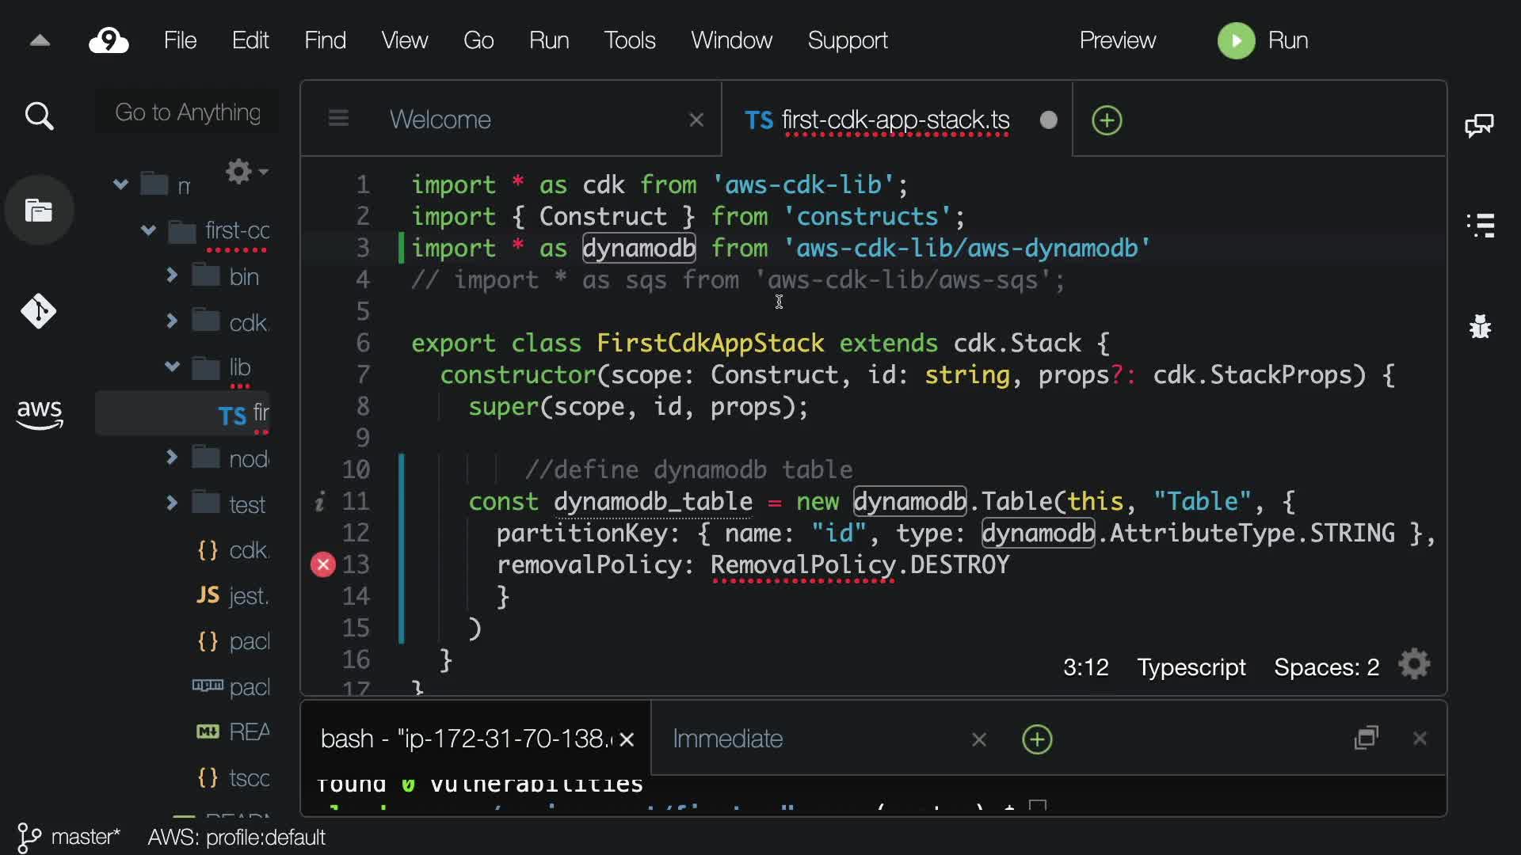
Task: Open the search magnifier in left sidebar
Action: (39, 116)
